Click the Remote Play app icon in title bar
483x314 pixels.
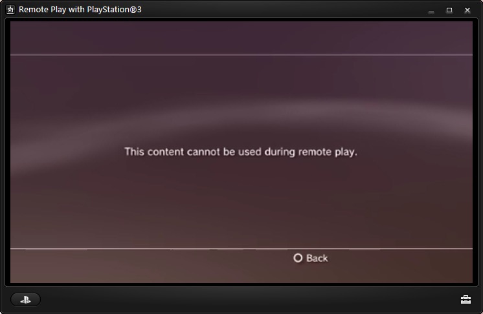[x=10, y=10]
